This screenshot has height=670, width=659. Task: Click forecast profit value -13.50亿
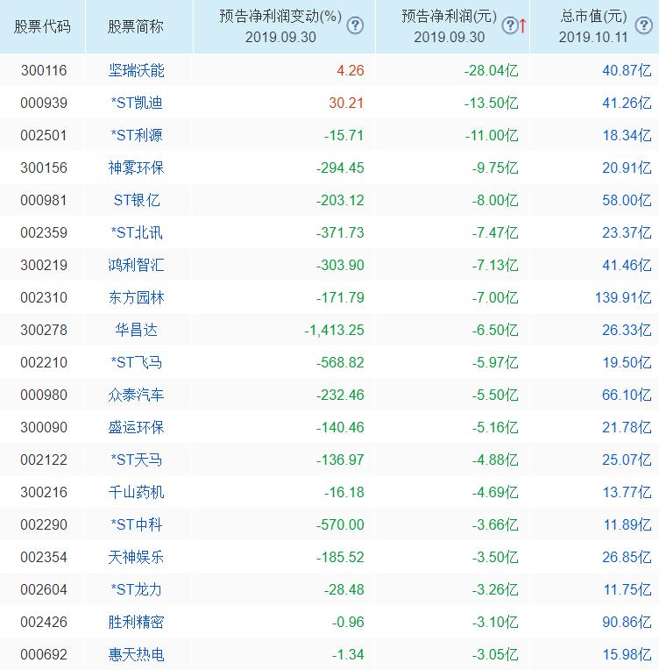coord(491,103)
